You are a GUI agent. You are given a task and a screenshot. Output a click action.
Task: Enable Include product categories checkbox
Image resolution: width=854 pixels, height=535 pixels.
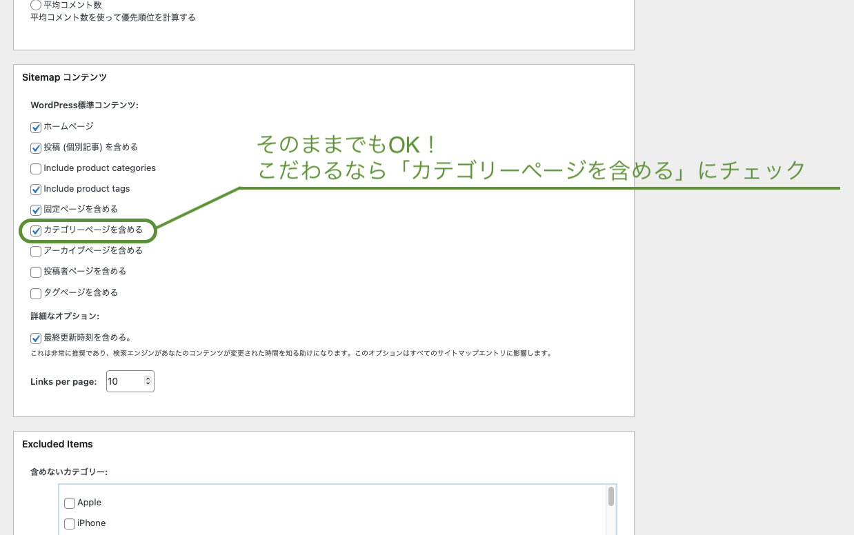pyautogui.click(x=36, y=169)
